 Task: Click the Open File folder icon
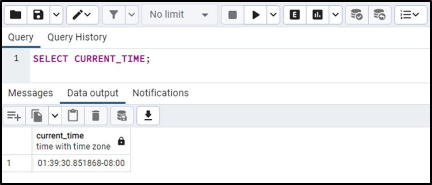pyautogui.click(x=15, y=15)
